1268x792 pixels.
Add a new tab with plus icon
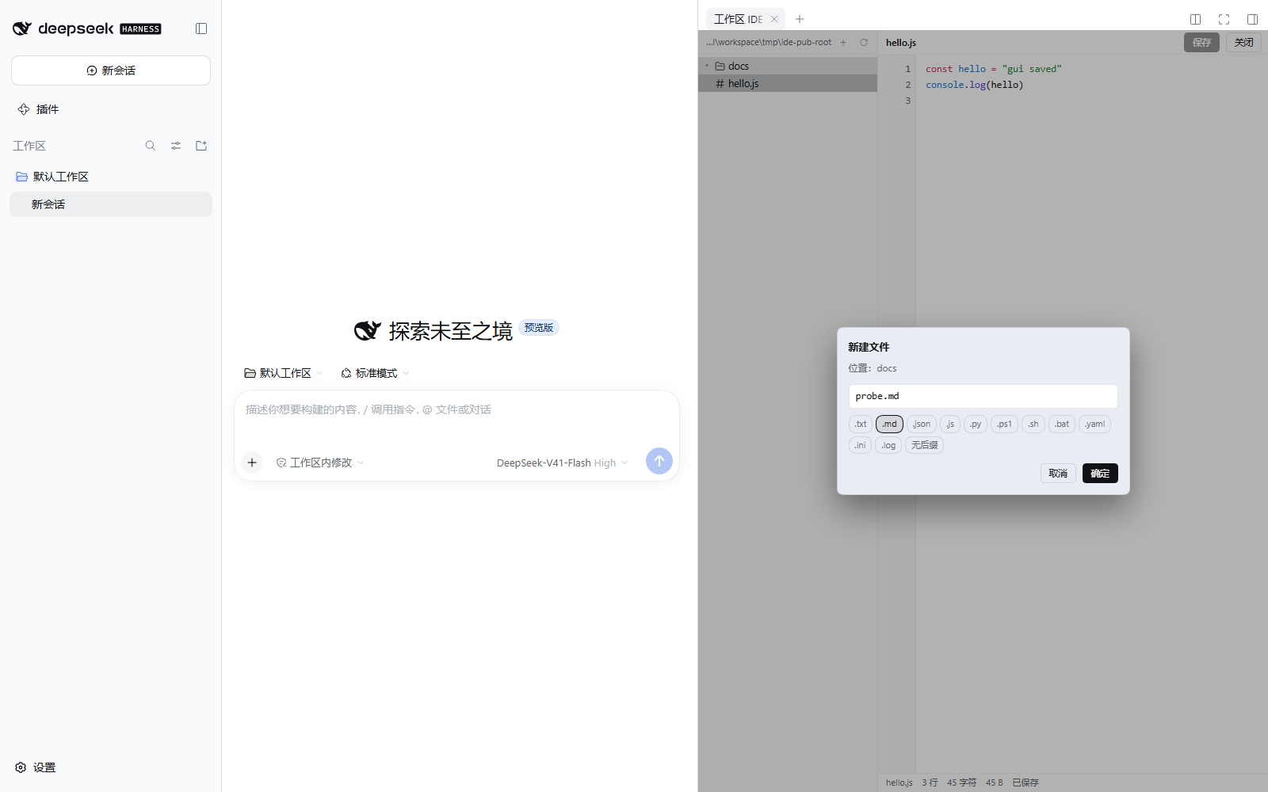point(800,19)
